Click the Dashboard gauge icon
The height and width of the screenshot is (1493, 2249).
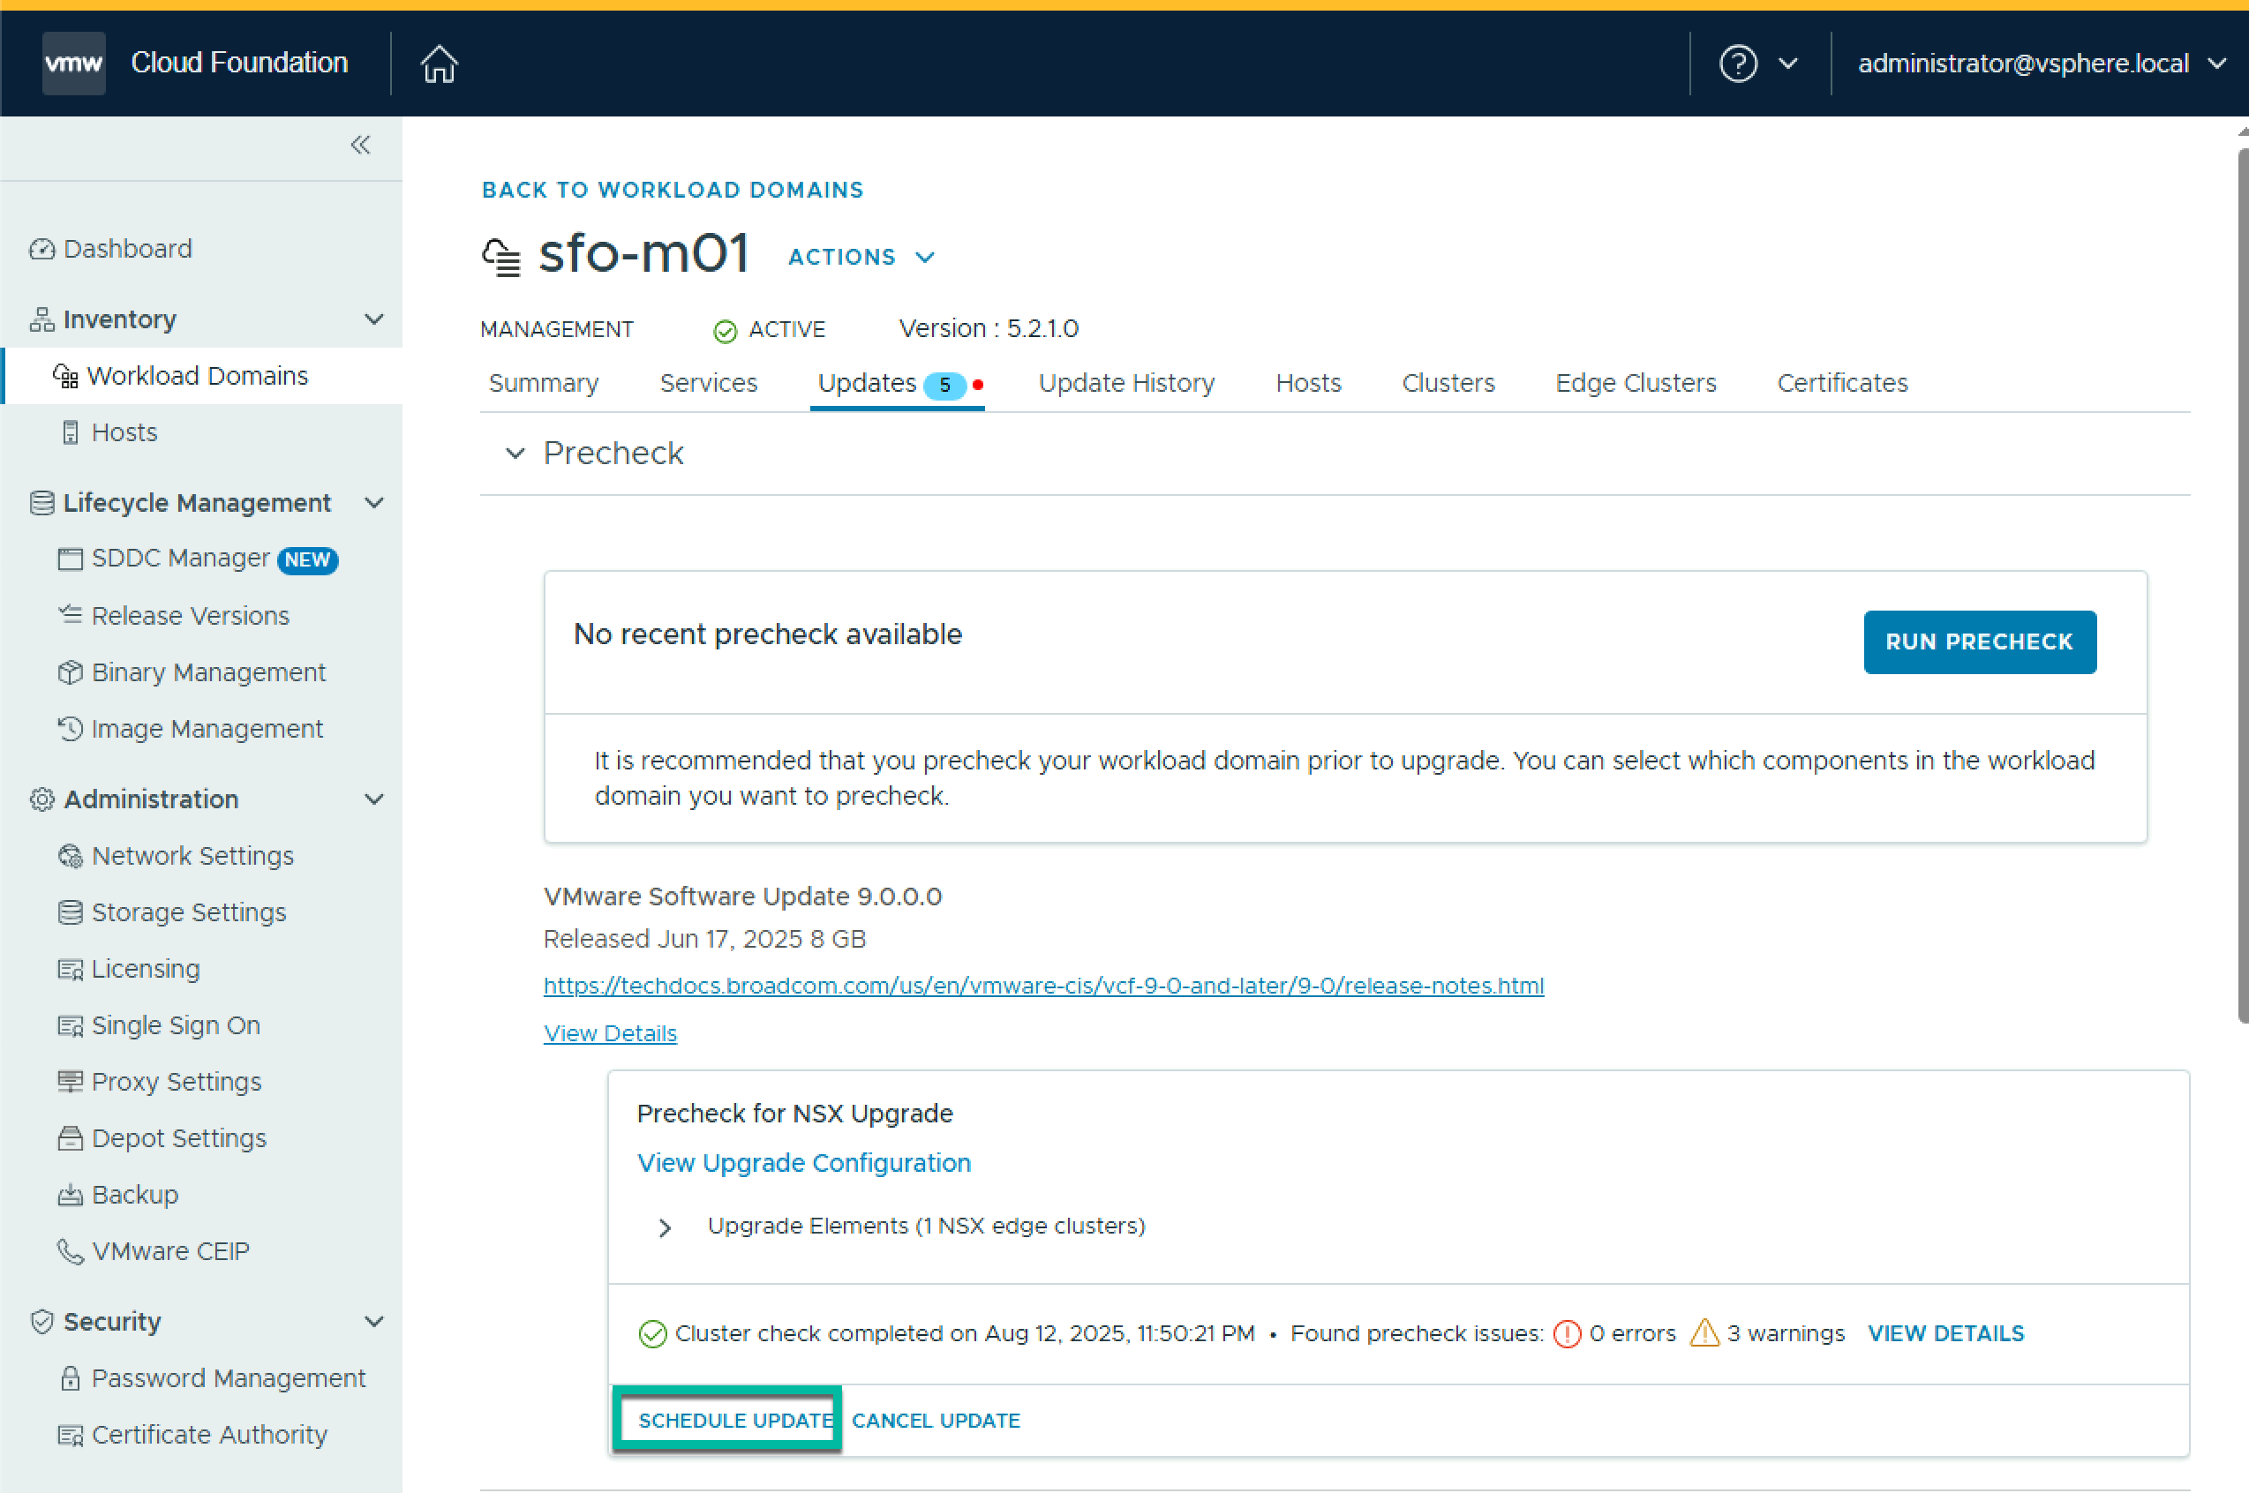[41, 249]
